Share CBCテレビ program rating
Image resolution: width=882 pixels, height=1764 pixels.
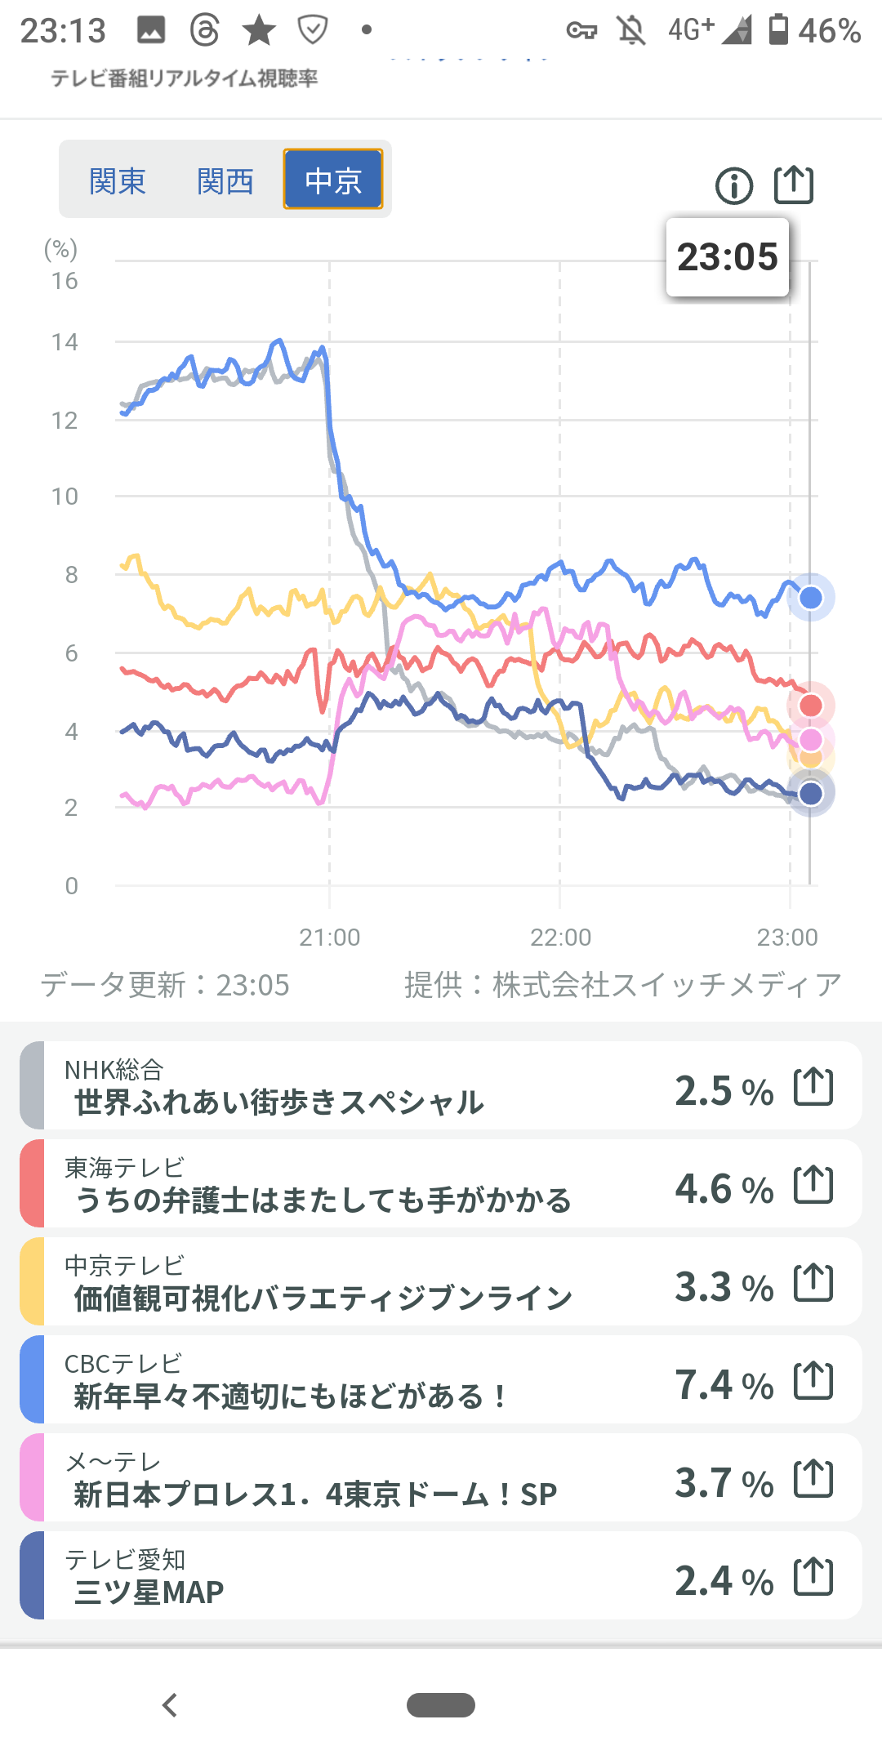(x=813, y=1381)
